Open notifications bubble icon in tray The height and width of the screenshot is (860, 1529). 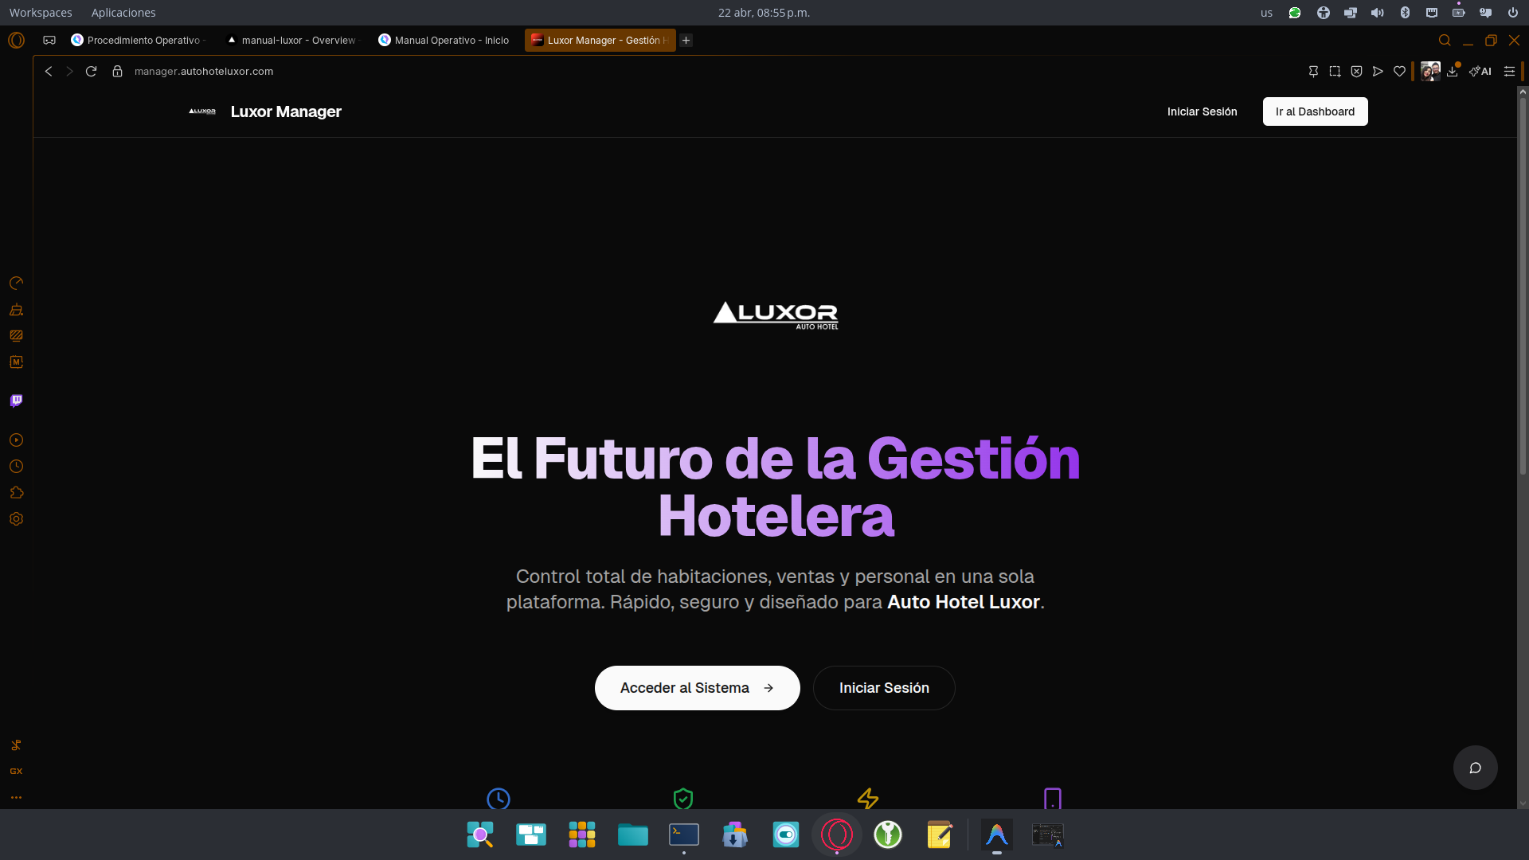coord(1486,13)
